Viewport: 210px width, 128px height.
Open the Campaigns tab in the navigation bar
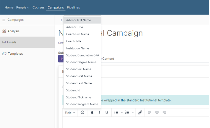(x=56, y=7)
